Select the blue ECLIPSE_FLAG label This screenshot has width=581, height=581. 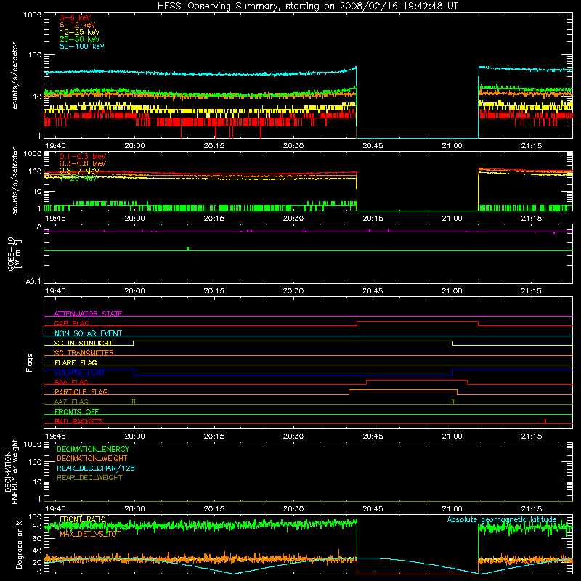coord(79,373)
